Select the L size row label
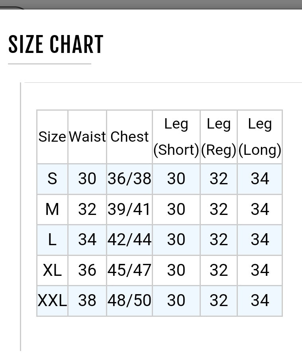302x361 pixels. click(x=52, y=240)
